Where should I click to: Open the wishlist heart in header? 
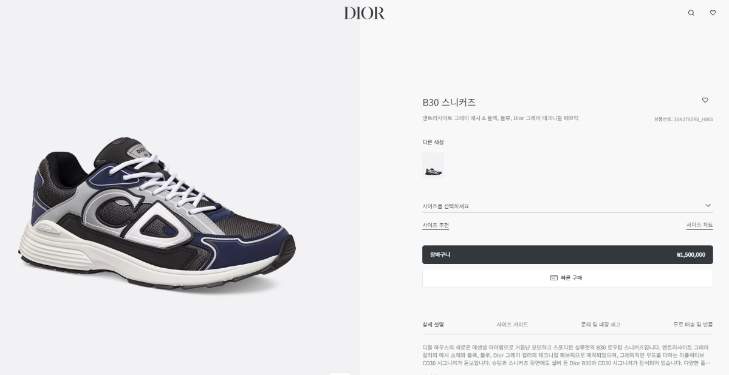pyautogui.click(x=713, y=13)
